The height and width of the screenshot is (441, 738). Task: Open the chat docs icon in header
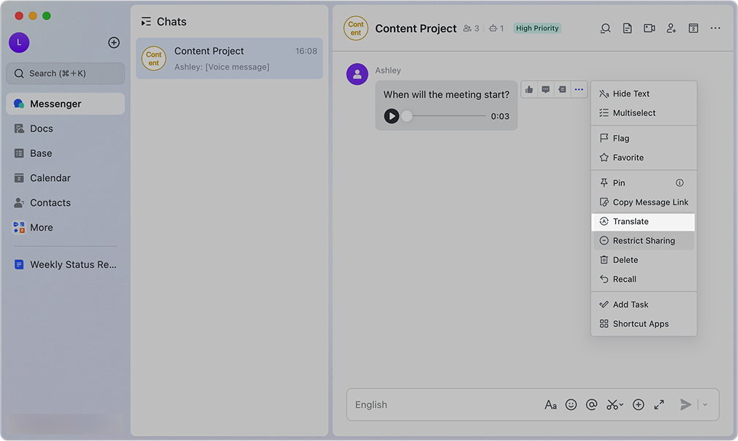click(627, 28)
